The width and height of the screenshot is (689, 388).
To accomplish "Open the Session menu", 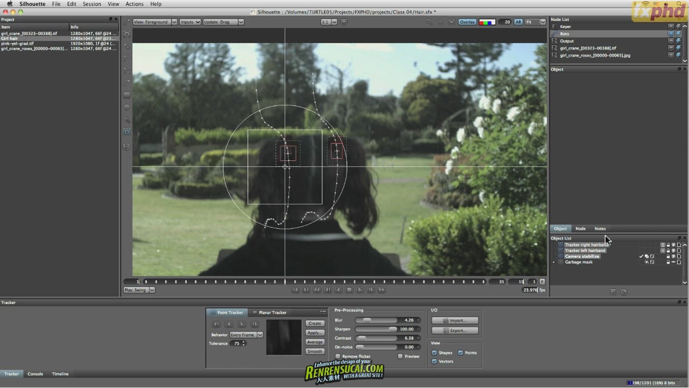I will point(92,4).
